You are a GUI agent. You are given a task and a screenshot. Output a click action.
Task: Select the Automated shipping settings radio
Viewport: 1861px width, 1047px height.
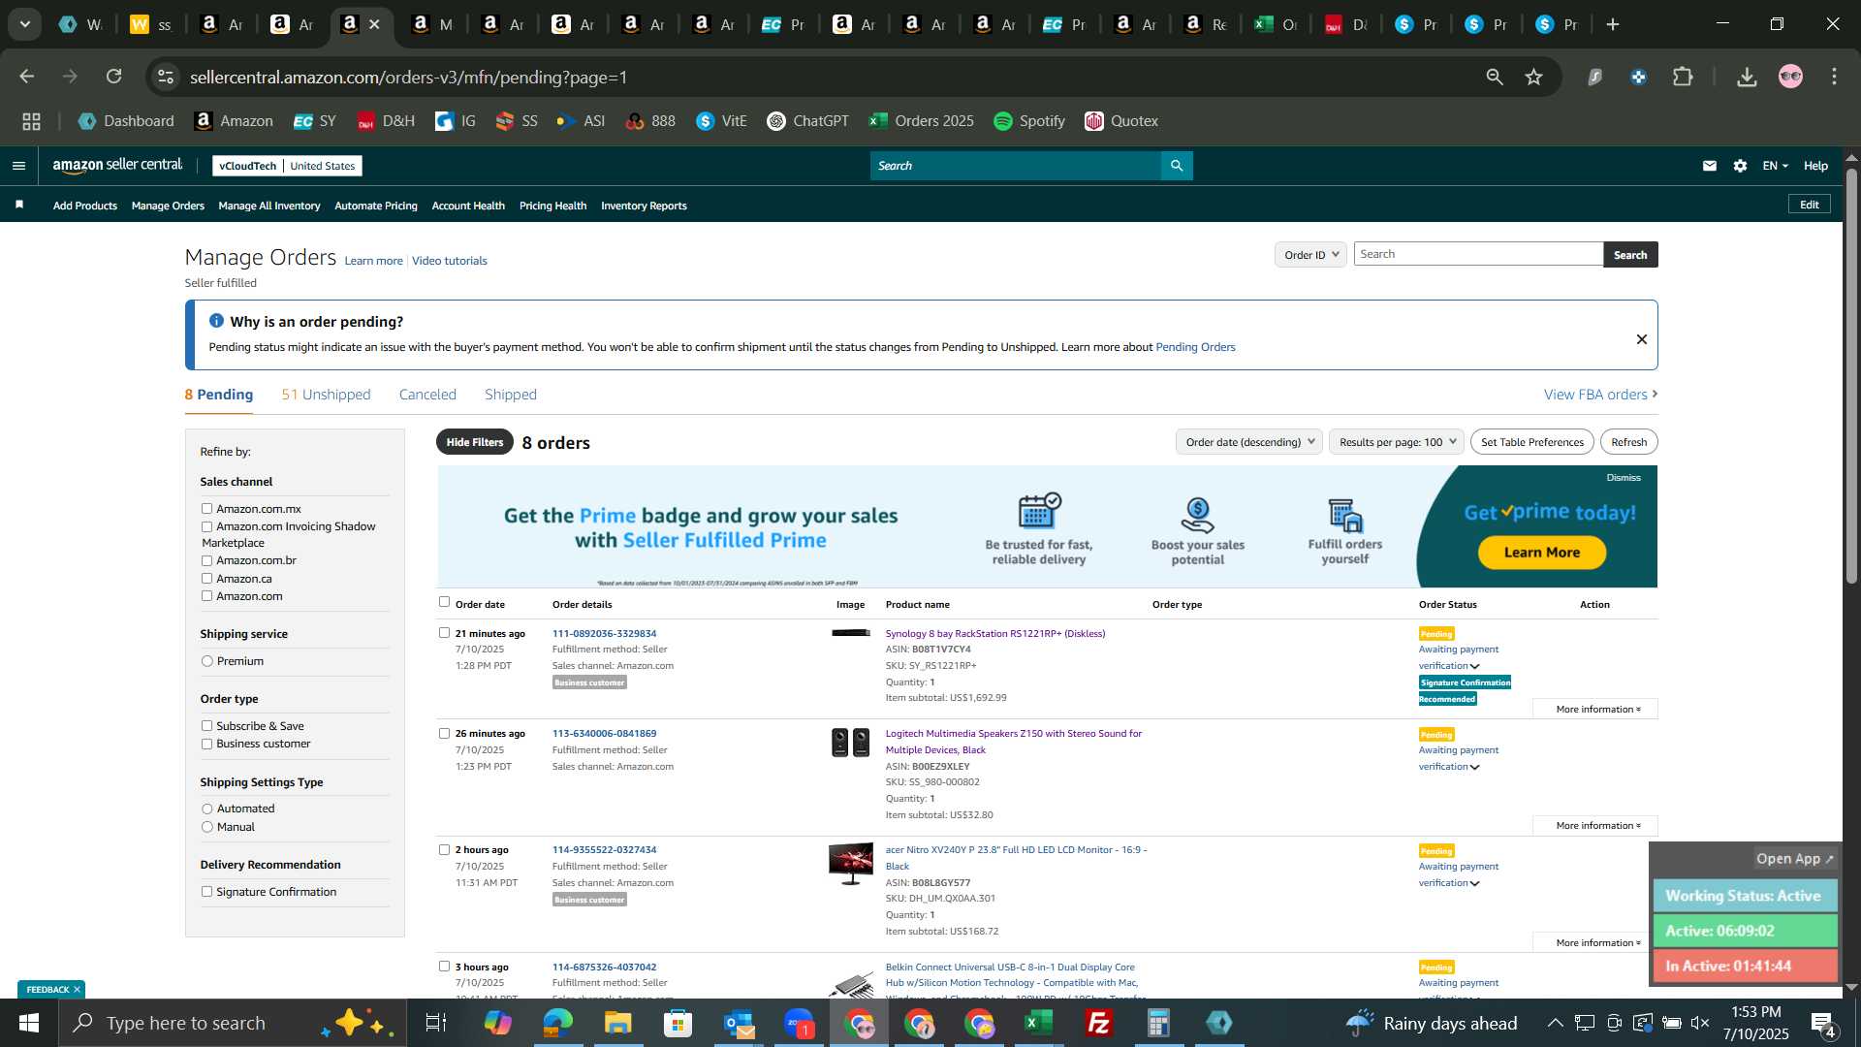(x=206, y=809)
